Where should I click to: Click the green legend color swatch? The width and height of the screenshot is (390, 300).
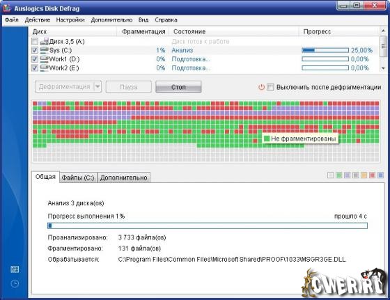point(338,175)
